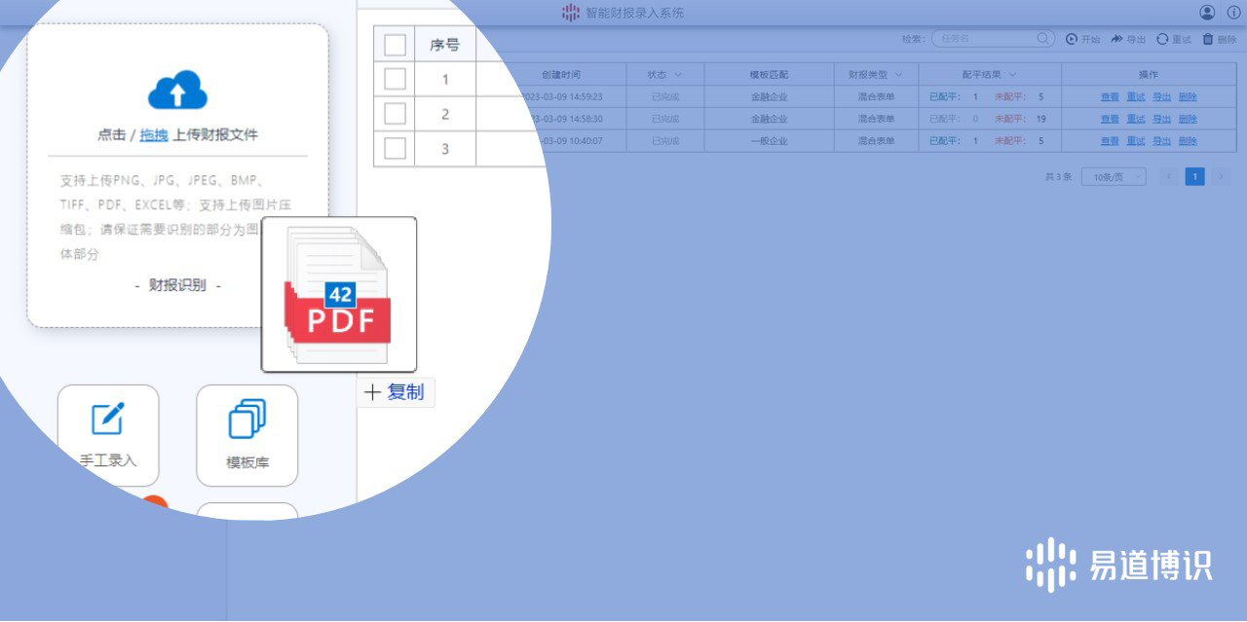The width and height of the screenshot is (1247, 622).
Task: Check the checkbox for row 1
Action: 395,79
